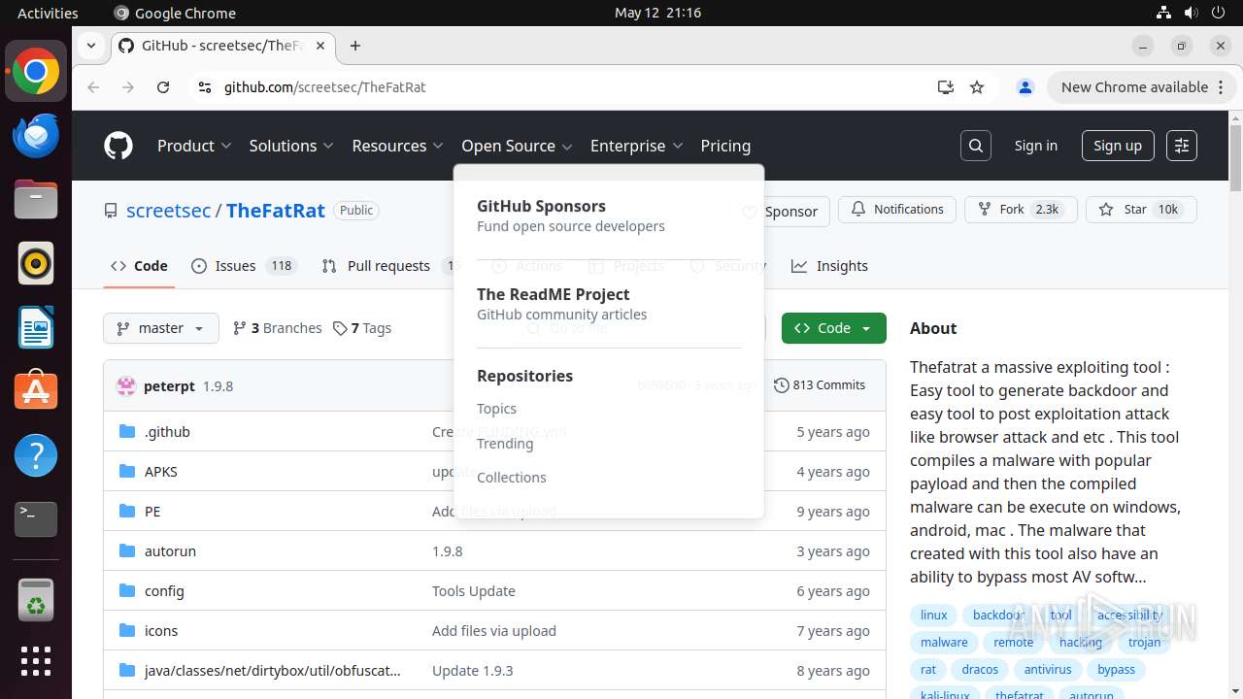
Task: Open LibreOffice Writer from the dock
Action: tap(36, 328)
